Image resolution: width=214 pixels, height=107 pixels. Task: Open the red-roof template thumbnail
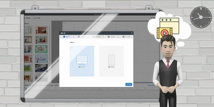[41, 30]
